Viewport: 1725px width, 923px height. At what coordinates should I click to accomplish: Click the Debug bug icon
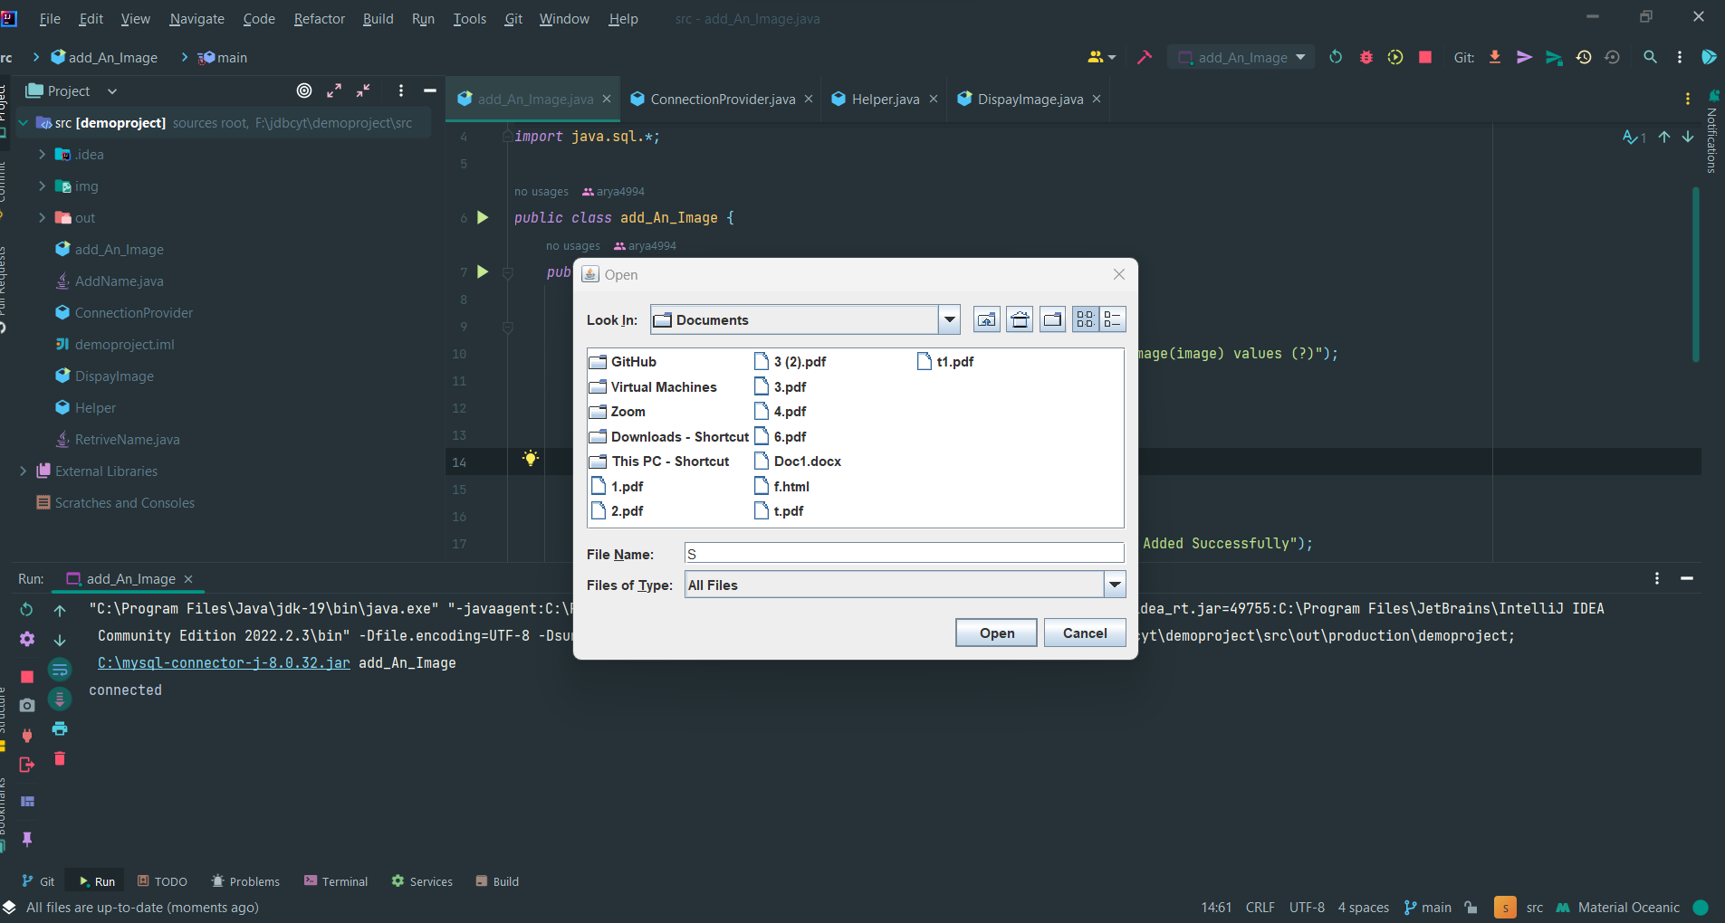[1366, 57]
